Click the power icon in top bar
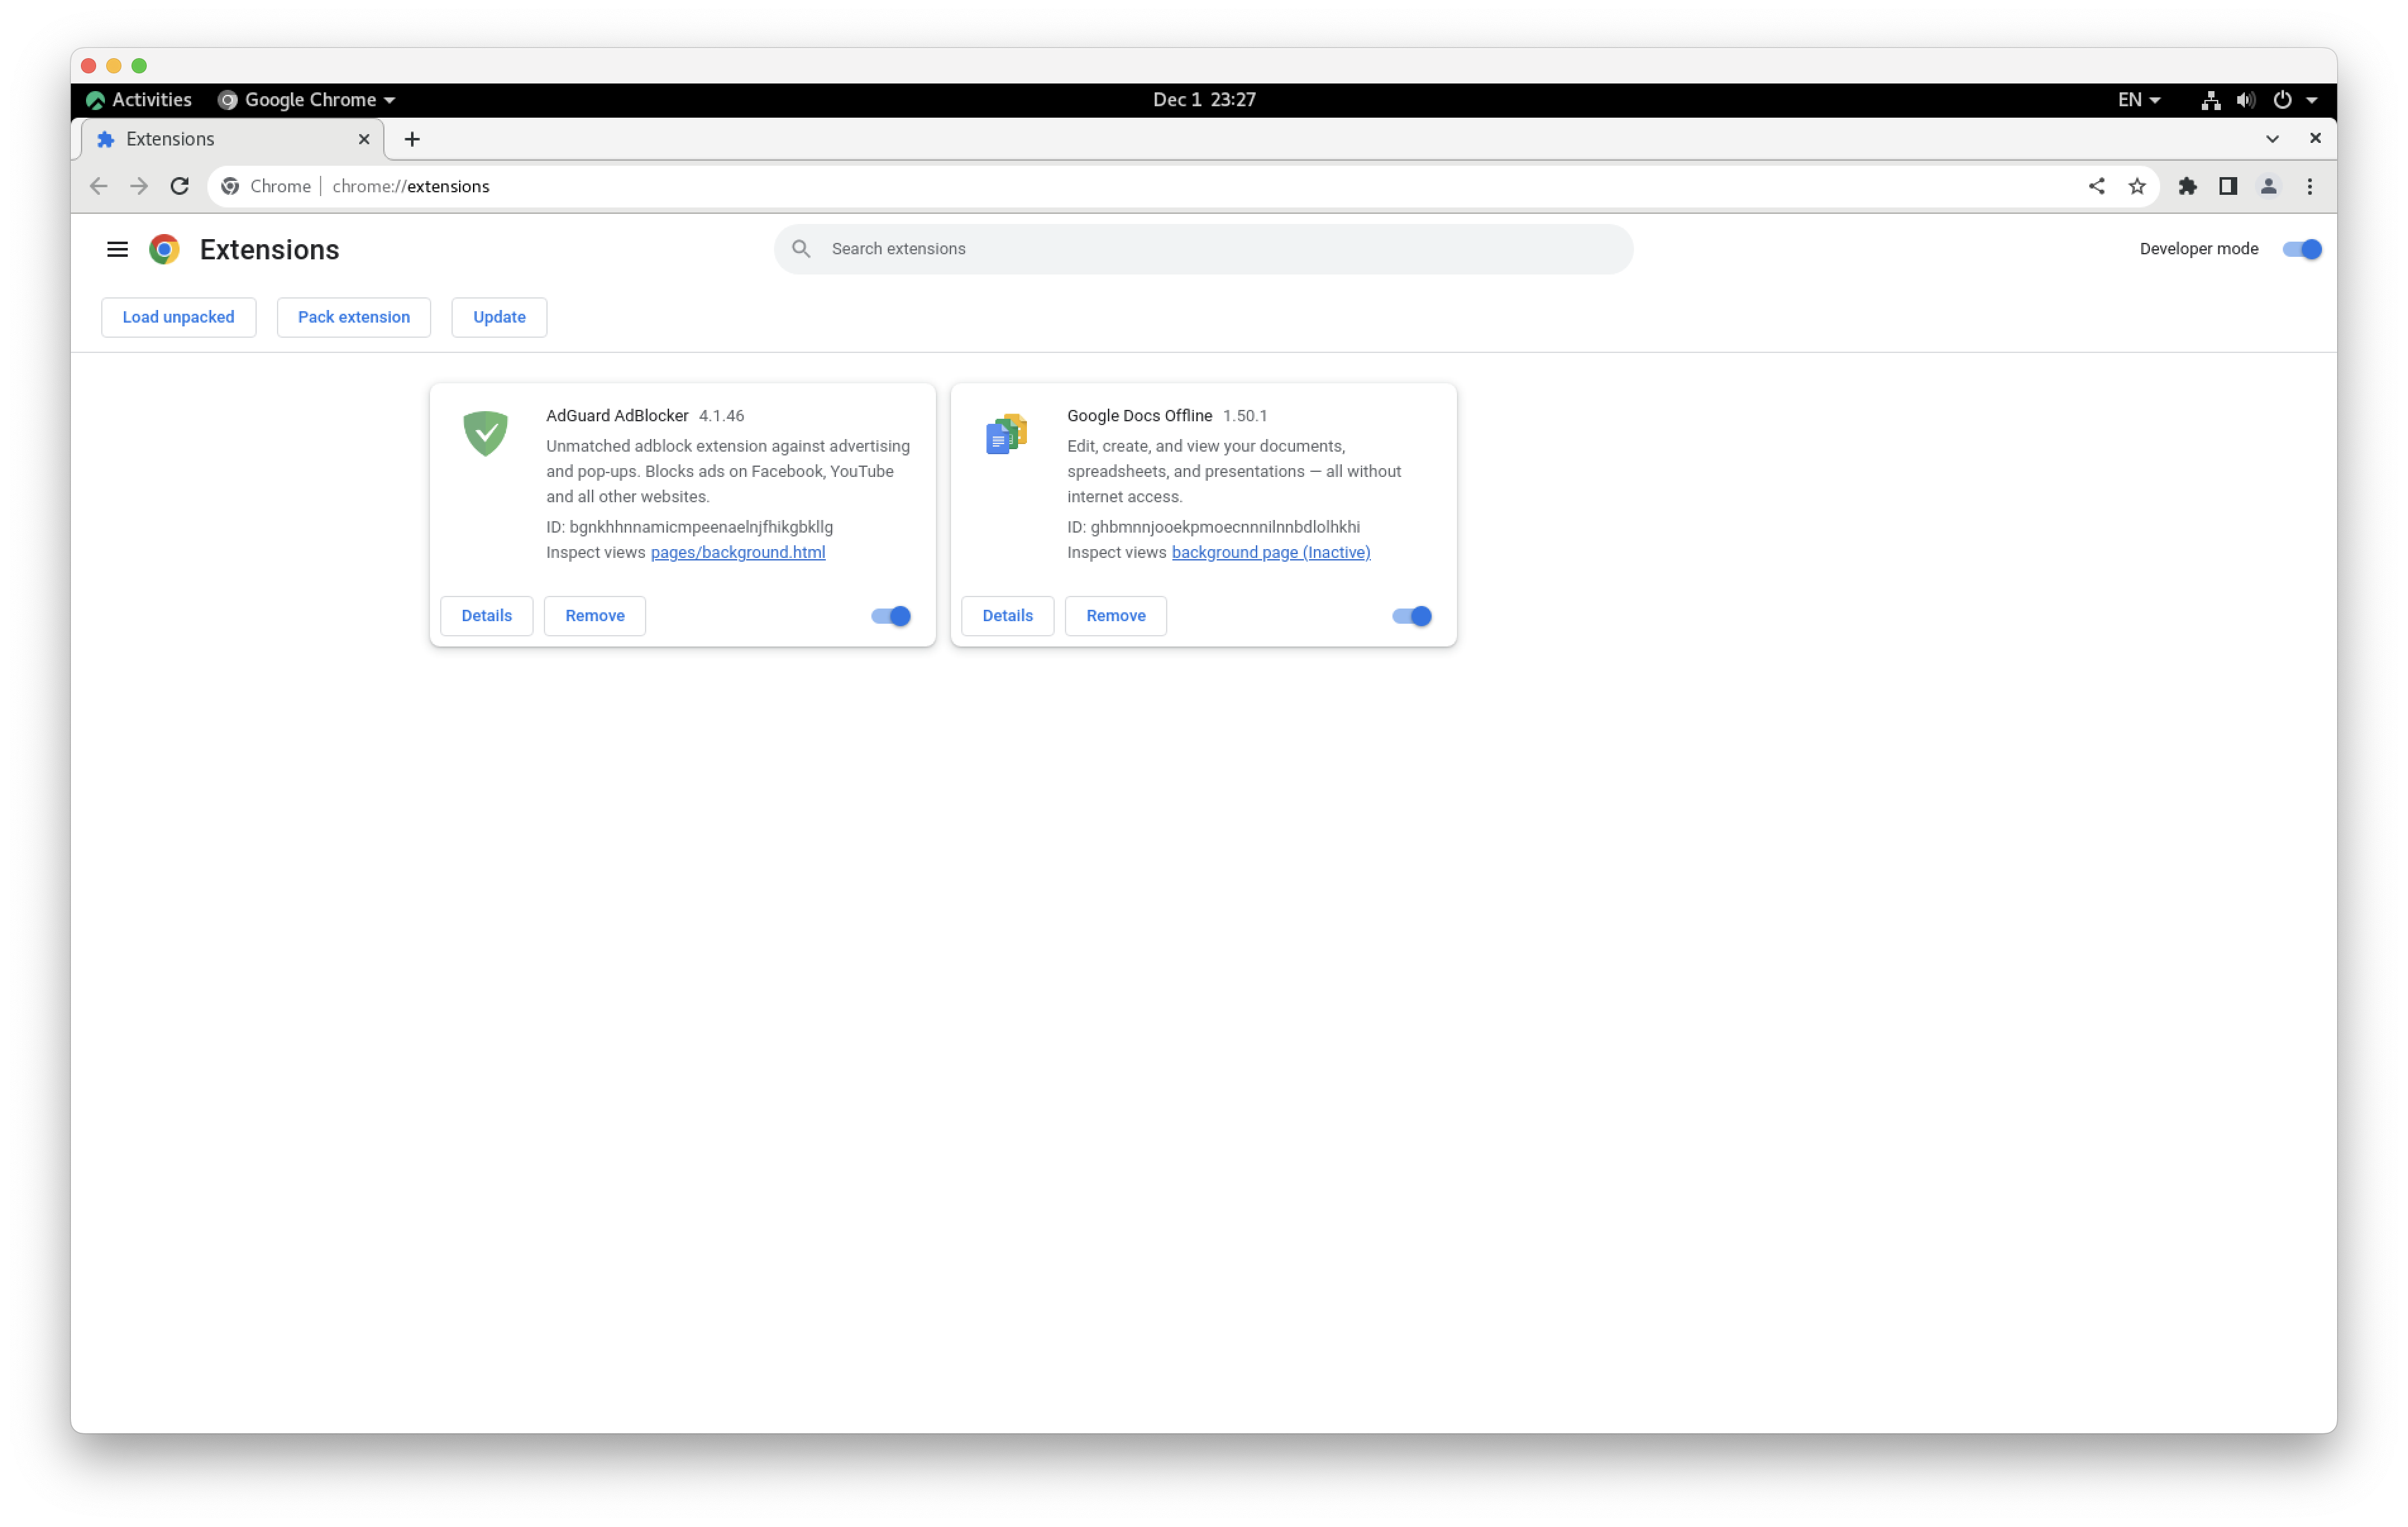Image resolution: width=2408 pixels, height=1527 pixels. tap(2282, 100)
